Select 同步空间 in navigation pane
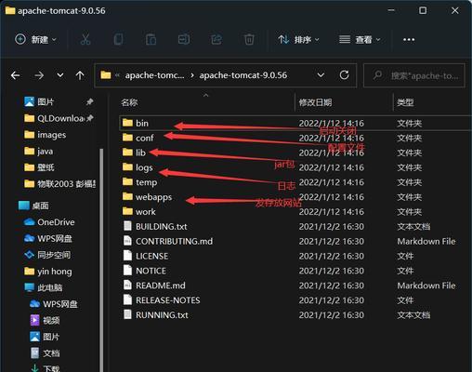472x372 pixels. click(47, 255)
